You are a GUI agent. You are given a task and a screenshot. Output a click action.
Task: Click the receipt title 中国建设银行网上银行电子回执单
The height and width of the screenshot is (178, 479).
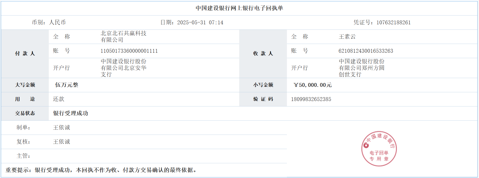(x=239, y=8)
